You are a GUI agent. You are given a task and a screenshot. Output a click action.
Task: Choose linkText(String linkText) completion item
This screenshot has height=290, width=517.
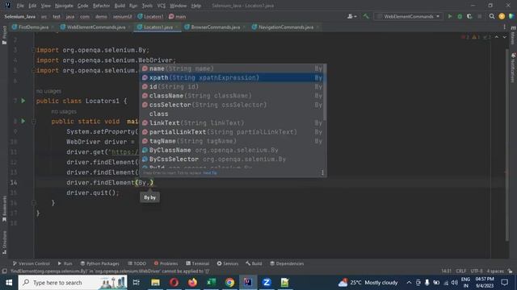pyautogui.click(x=232, y=123)
